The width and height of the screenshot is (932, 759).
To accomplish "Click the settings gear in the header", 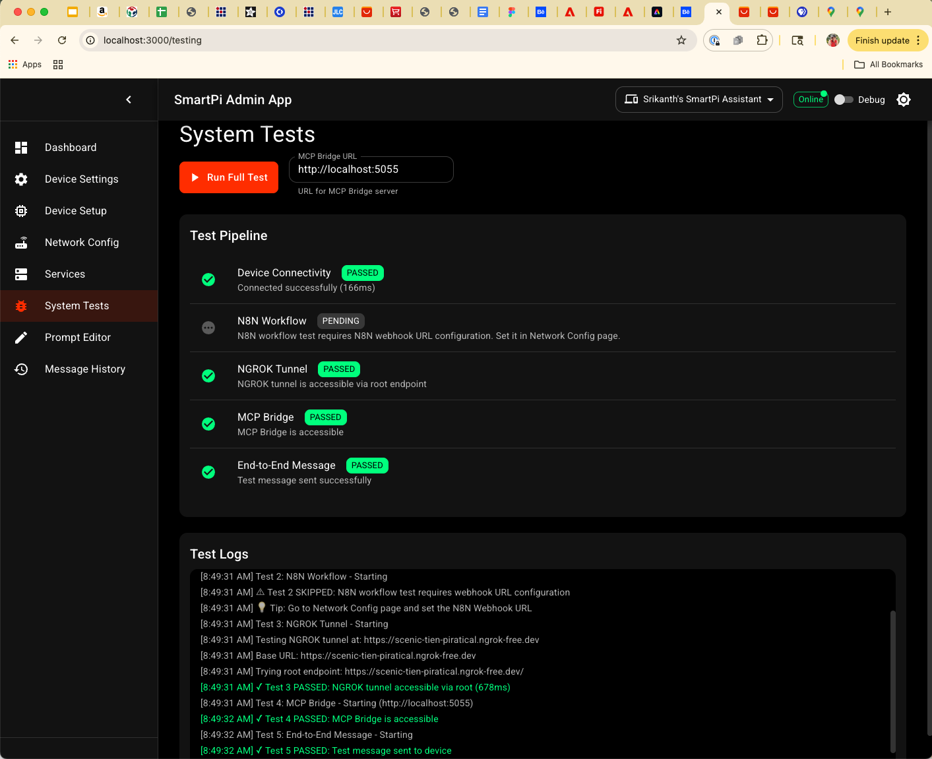I will (903, 100).
